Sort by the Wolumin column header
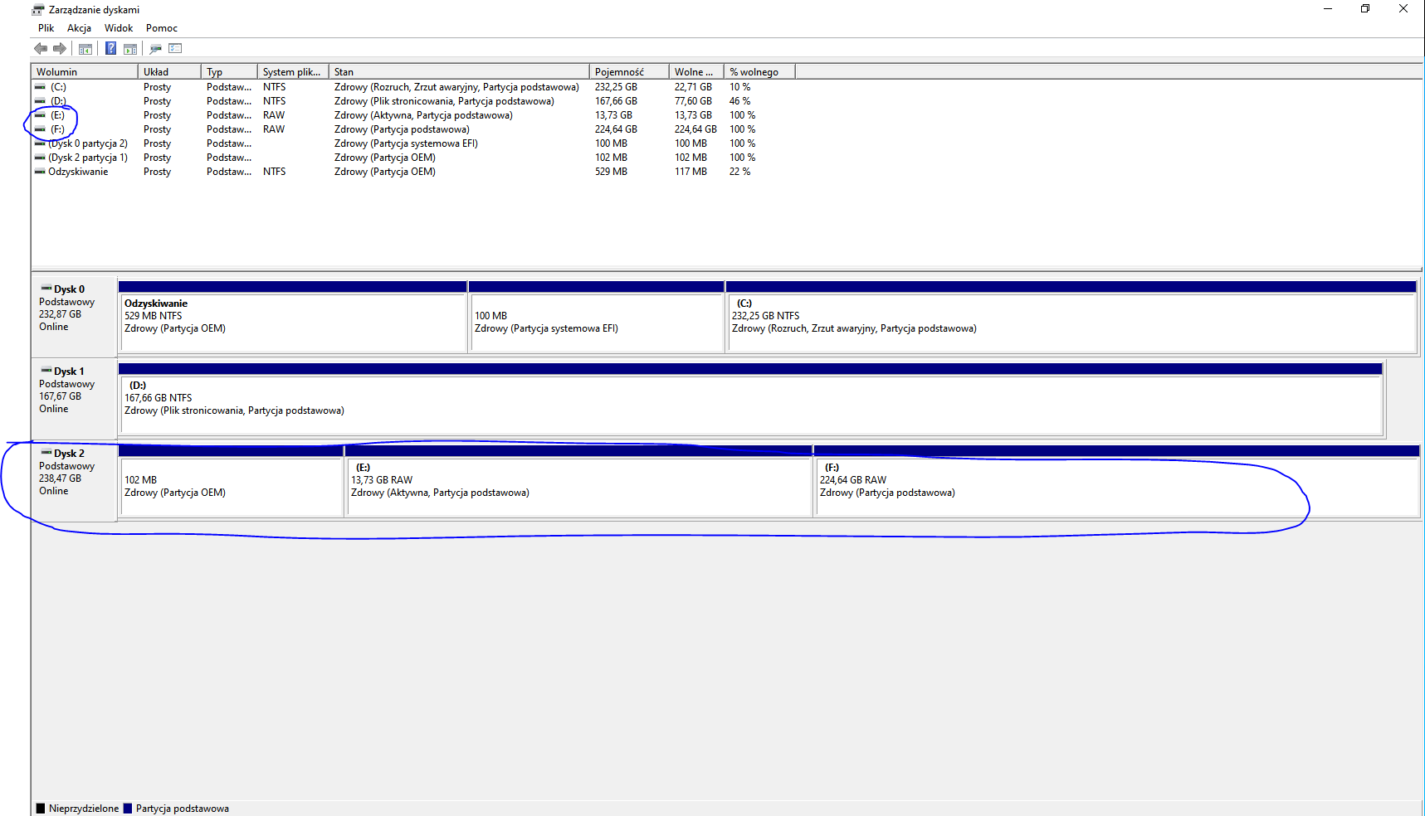This screenshot has width=1425, height=816. (x=85, y=72)
